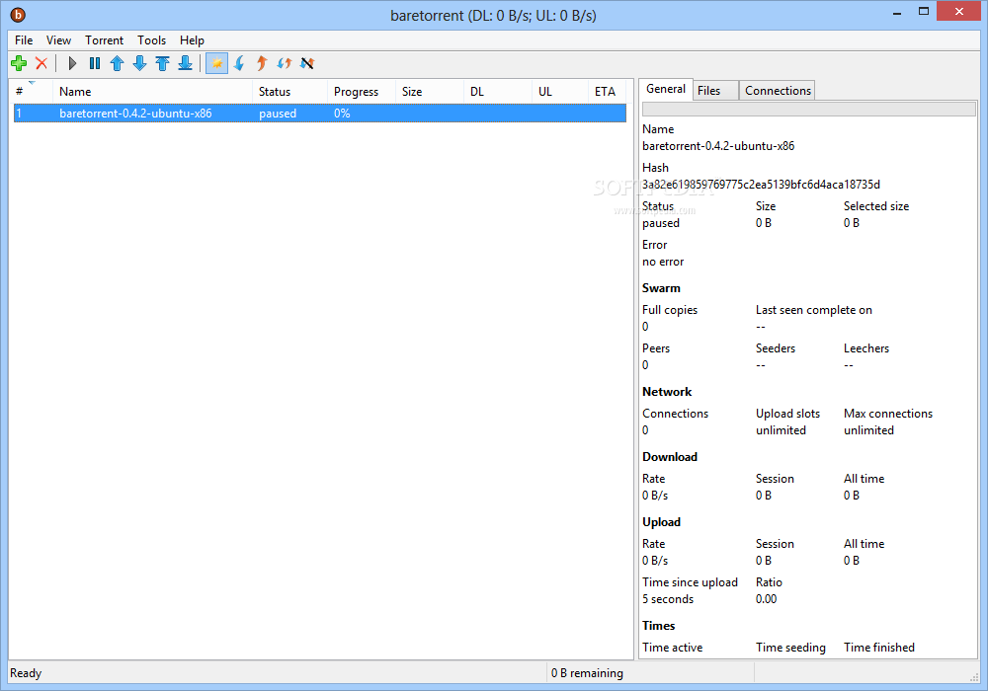Minimize the baretorrent window
Viewport: 988px width, 691px height.
[897, 13]
